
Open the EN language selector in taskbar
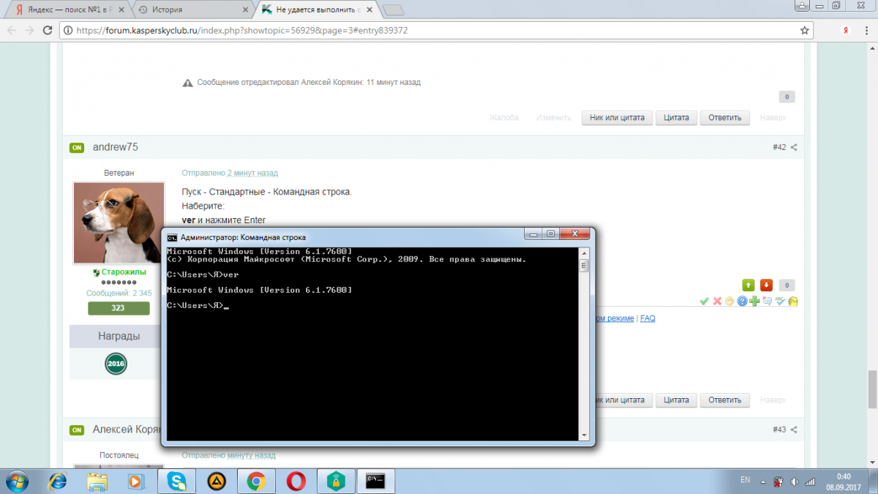(x=745, y=480)
